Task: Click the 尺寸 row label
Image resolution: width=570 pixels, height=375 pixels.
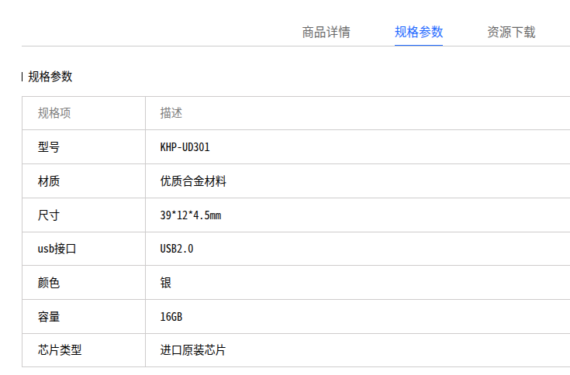Action: pyautogui.click(x=49, y=215)
